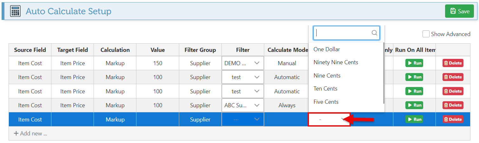Run the highlighted blue row calculation
Screen dimensions: 479x143
tap(414, 119)
